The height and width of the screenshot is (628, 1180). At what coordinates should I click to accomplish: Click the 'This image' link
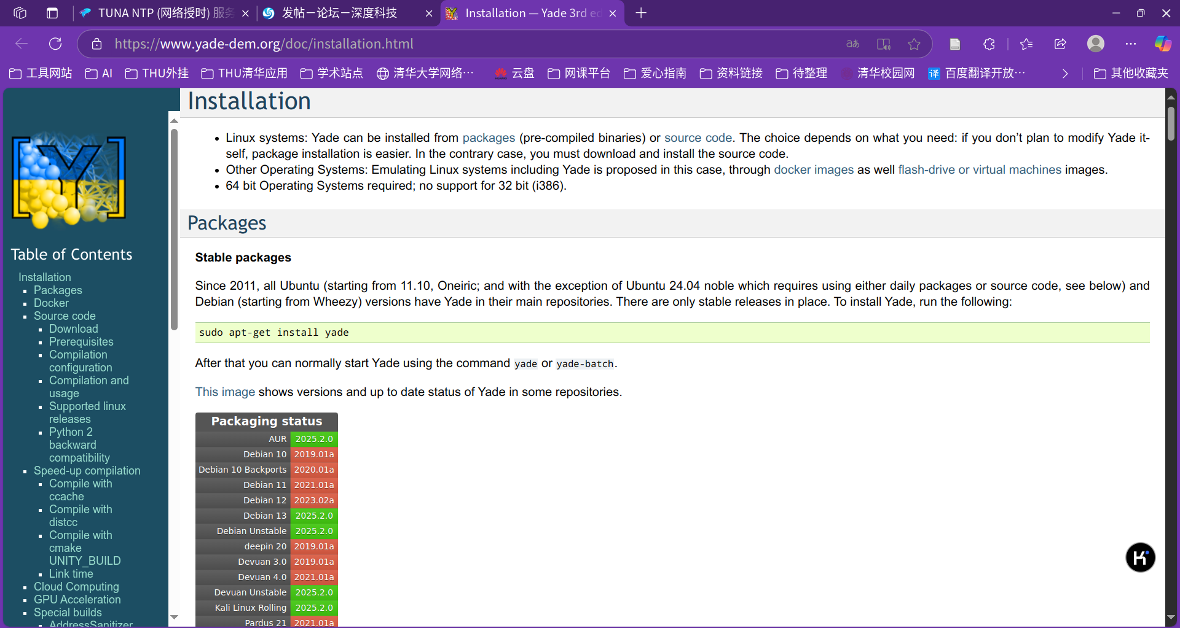click(225, 392)
